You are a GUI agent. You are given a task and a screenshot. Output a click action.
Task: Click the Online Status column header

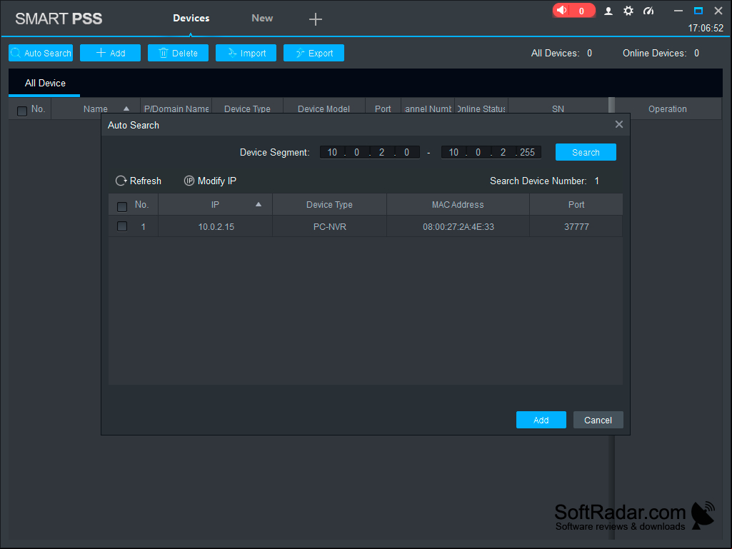click(481, 109)
